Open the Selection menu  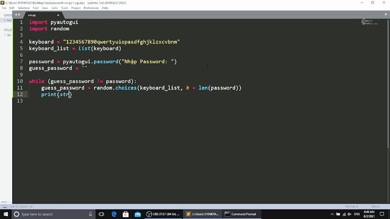point(23,8)
